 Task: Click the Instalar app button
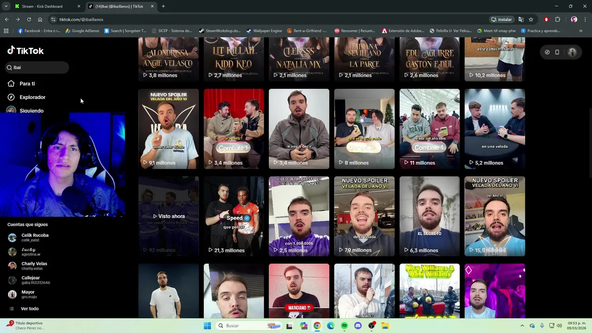[501, 19]
